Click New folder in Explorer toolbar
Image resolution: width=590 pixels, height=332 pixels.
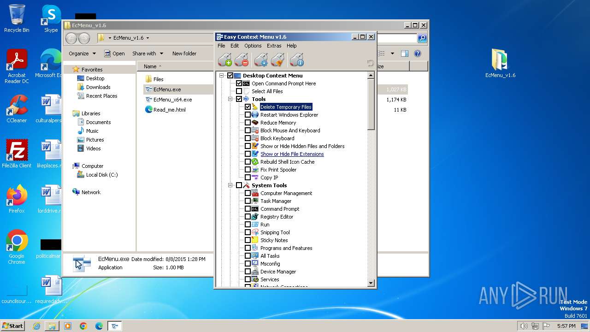pos(184,53)
